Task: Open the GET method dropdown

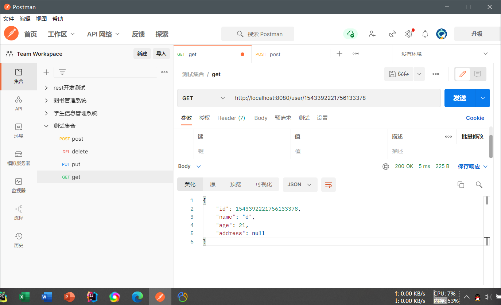Action: (203, 98)
